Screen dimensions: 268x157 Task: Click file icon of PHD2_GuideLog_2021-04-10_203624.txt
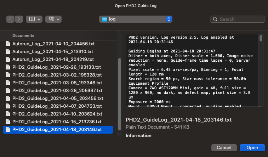click(x=8, y=114)
